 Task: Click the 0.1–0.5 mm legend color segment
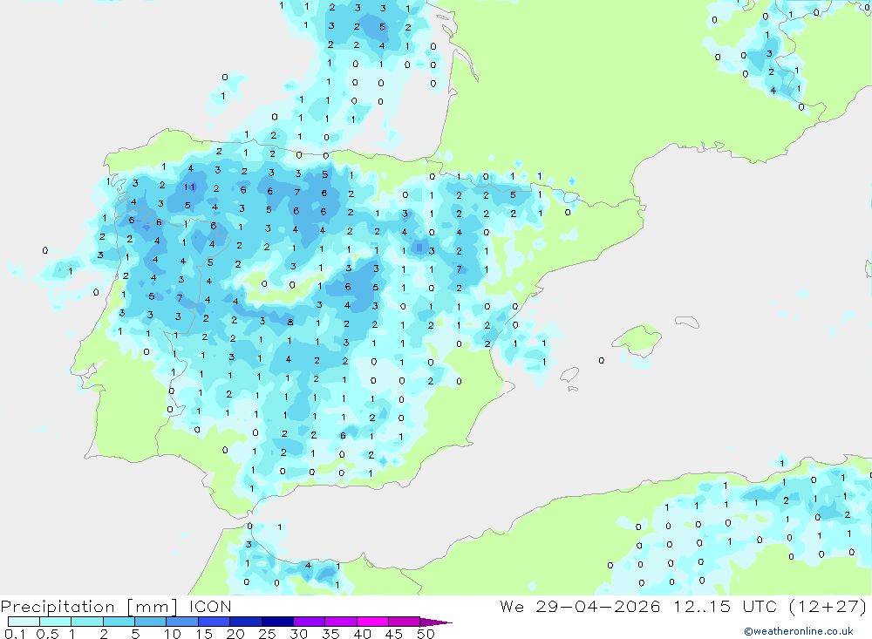click(24, 622)
